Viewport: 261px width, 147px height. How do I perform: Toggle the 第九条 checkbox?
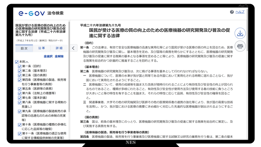click(x=20, y=111)
